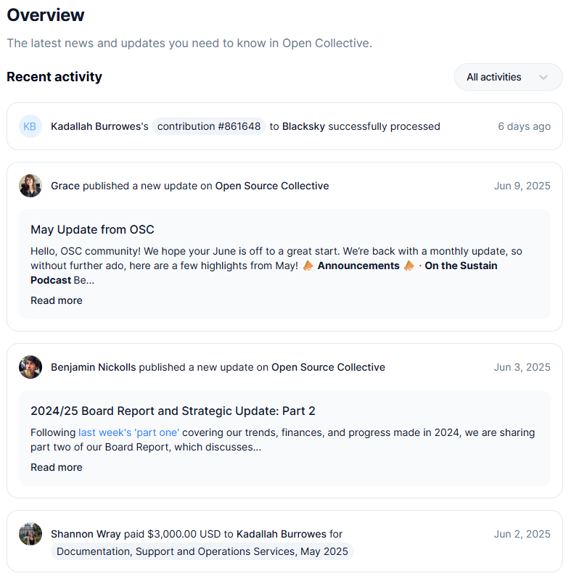
Task: Open Documentation, Support and Operations Services expense
Action: tap(202, 551)
